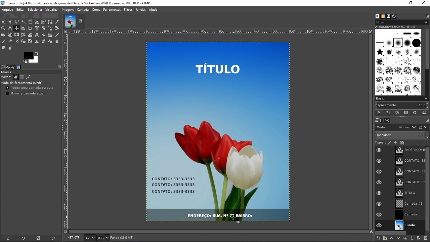Open the layers dock tab menu arrow
430x242 pixels.
[x=427, y=120]
